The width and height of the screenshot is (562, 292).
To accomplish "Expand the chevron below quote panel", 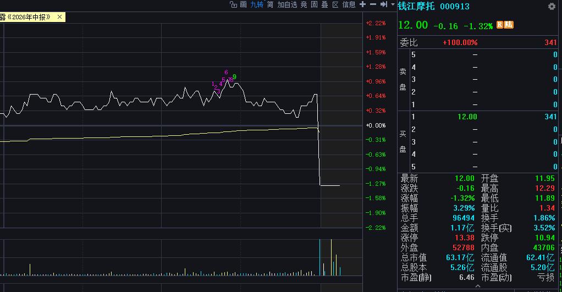I will pyautogui.click(x=478, y=286).
